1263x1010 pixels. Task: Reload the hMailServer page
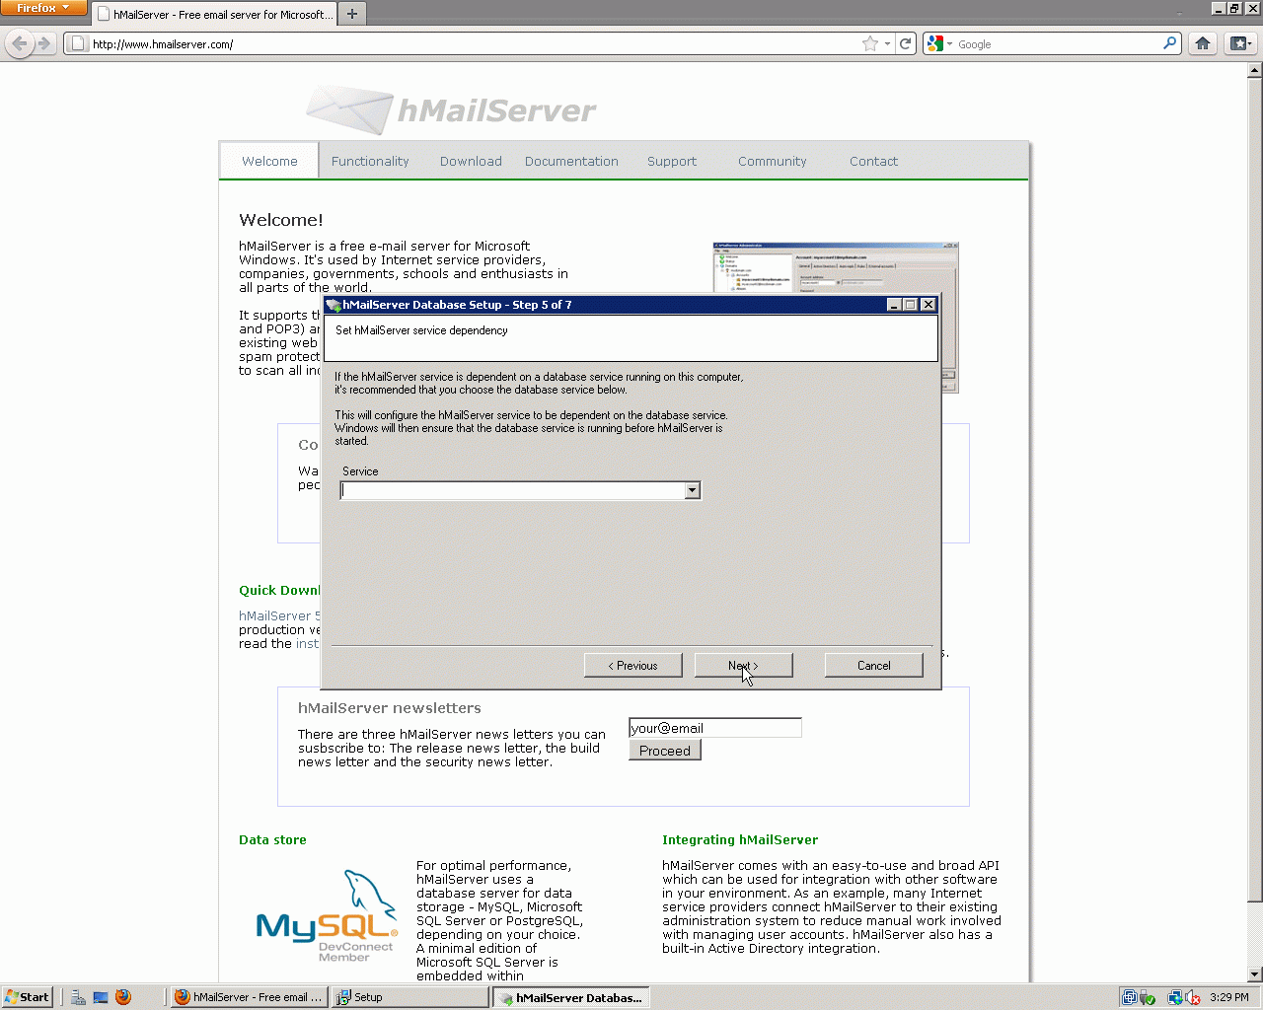coord(905,43)
